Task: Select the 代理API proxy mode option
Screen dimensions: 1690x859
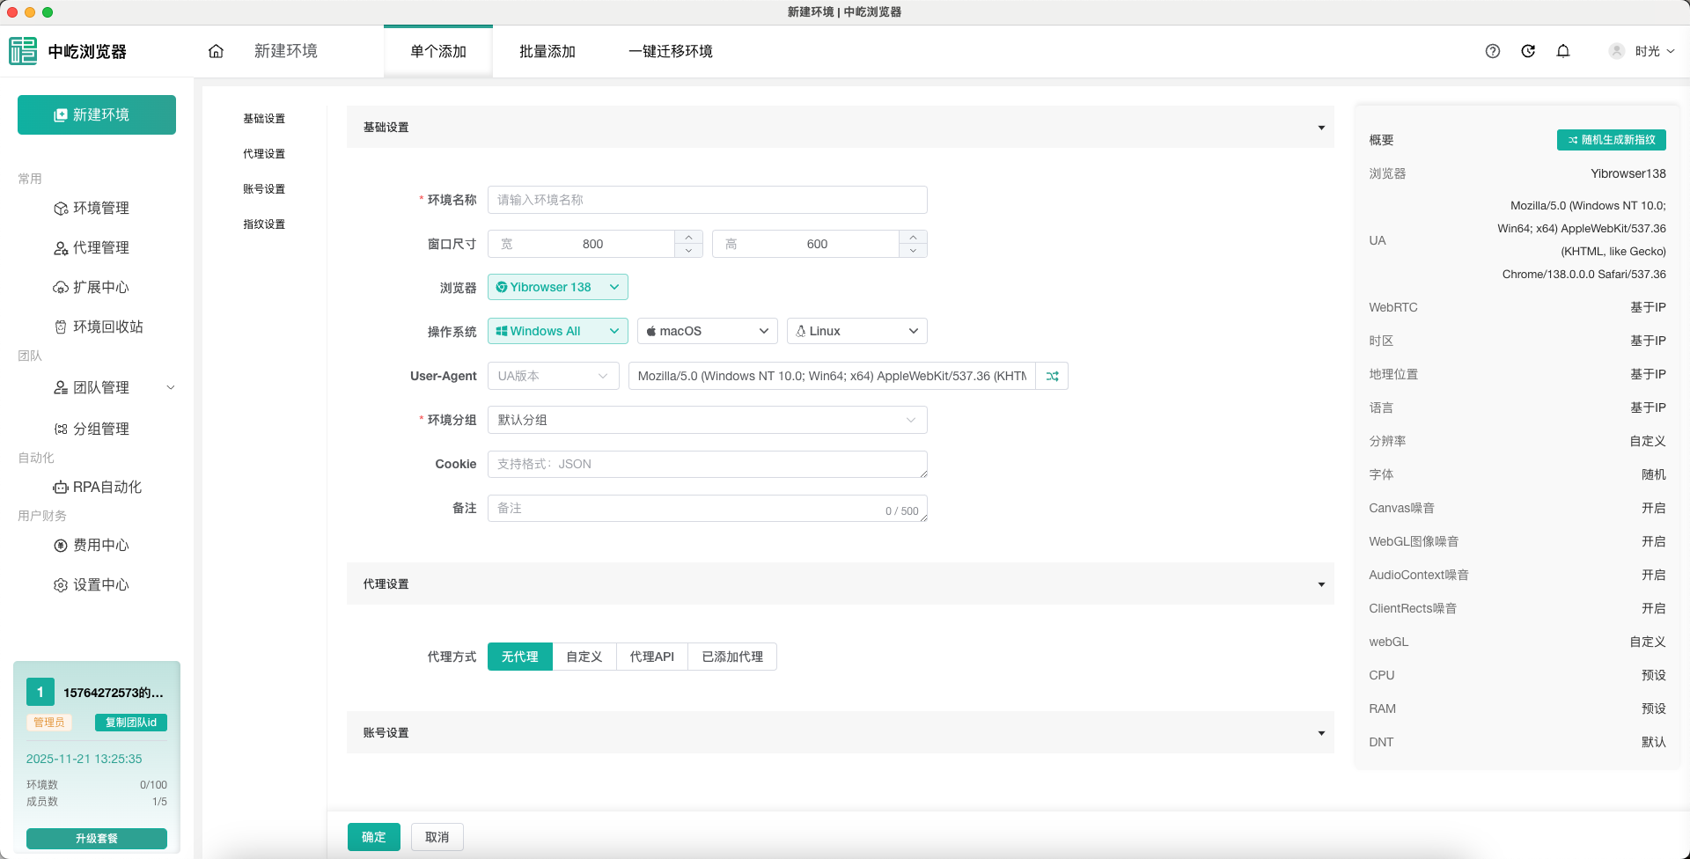Action: pos(651,657)
